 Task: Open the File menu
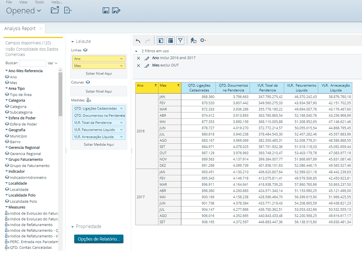[x=9, y=2]
